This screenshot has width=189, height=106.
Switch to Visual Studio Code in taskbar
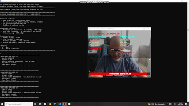59,104
